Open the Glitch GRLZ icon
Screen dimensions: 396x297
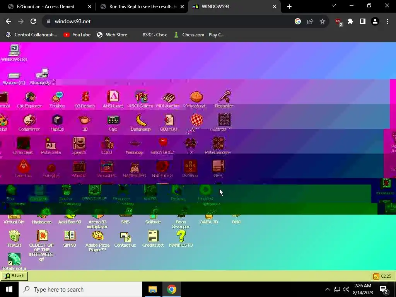162,146
